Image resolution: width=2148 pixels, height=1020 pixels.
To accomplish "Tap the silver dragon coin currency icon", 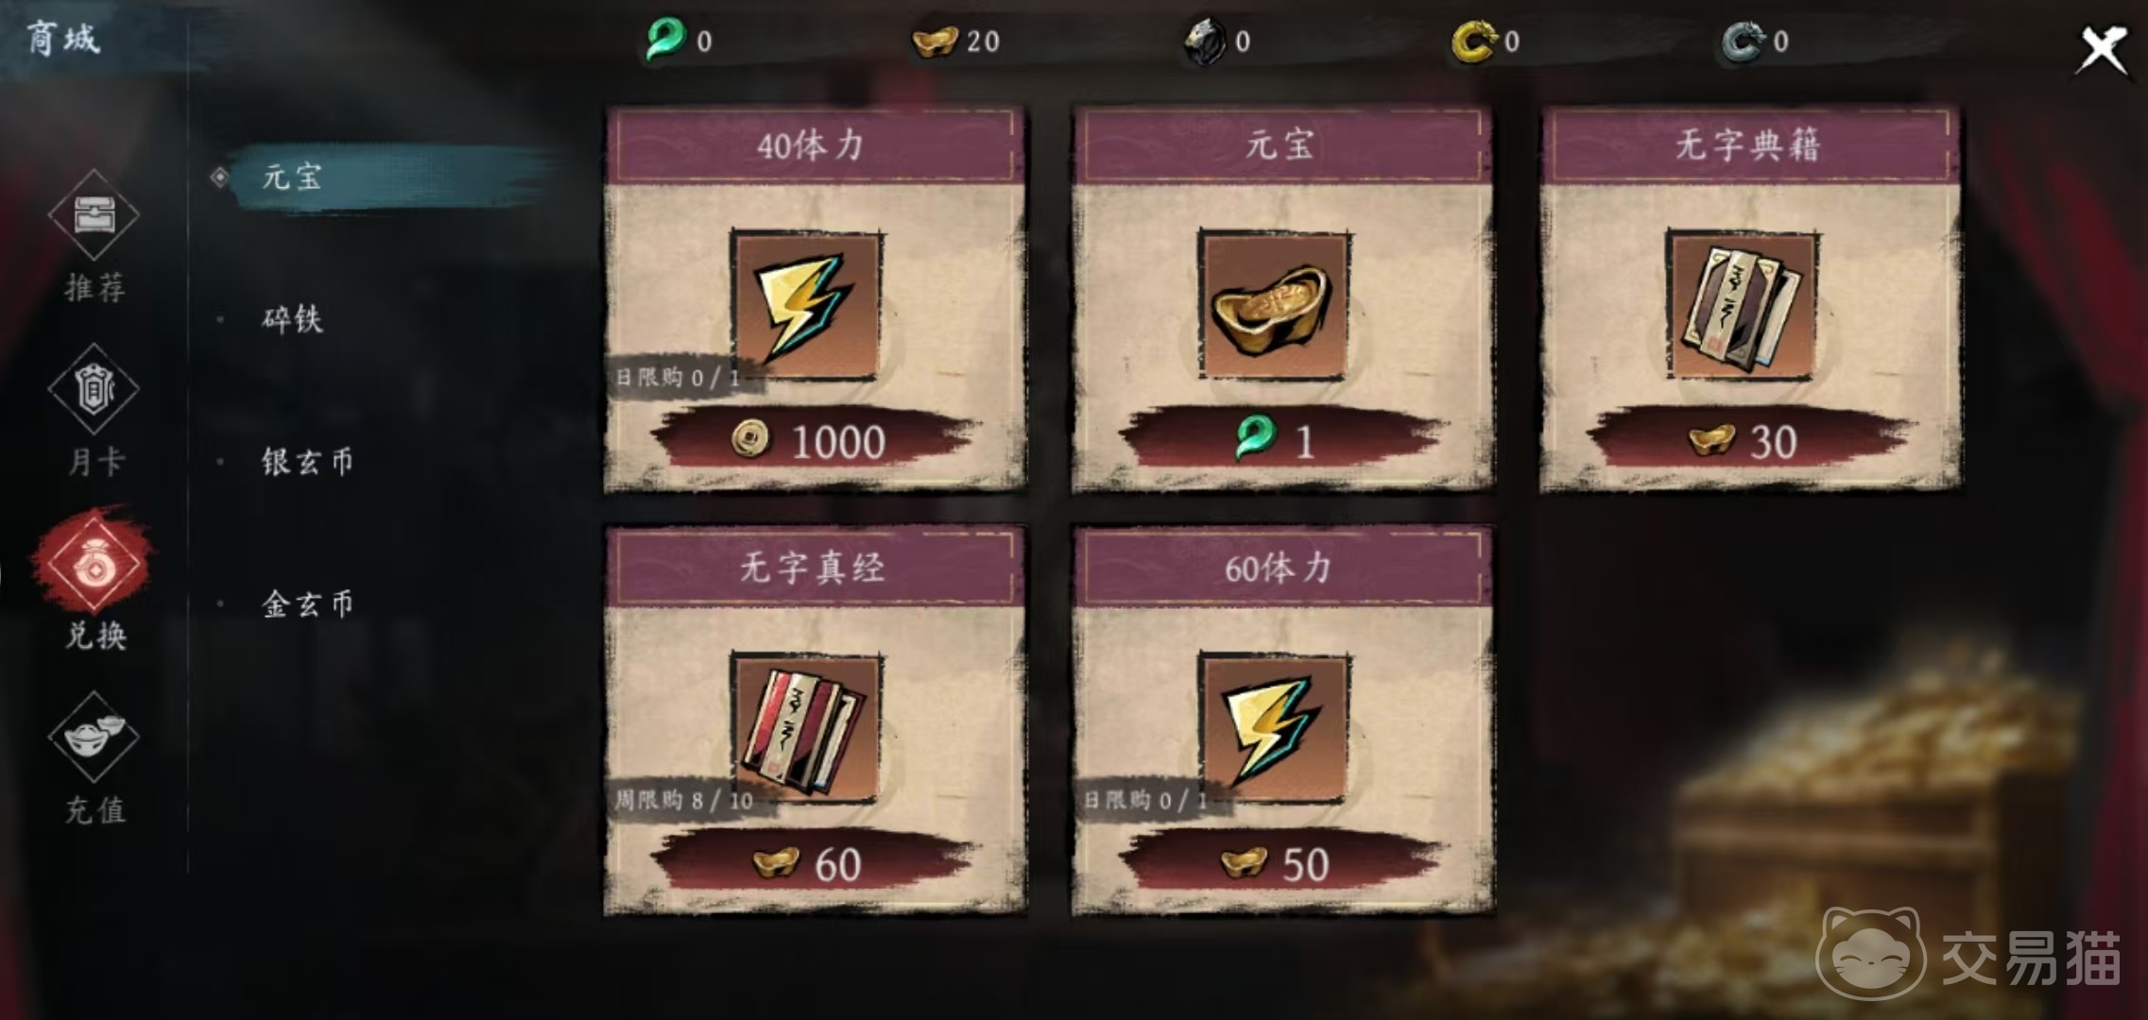I will point(1743,42).
